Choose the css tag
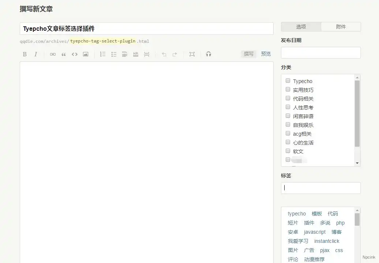379x263 pixels. point(339,251)
